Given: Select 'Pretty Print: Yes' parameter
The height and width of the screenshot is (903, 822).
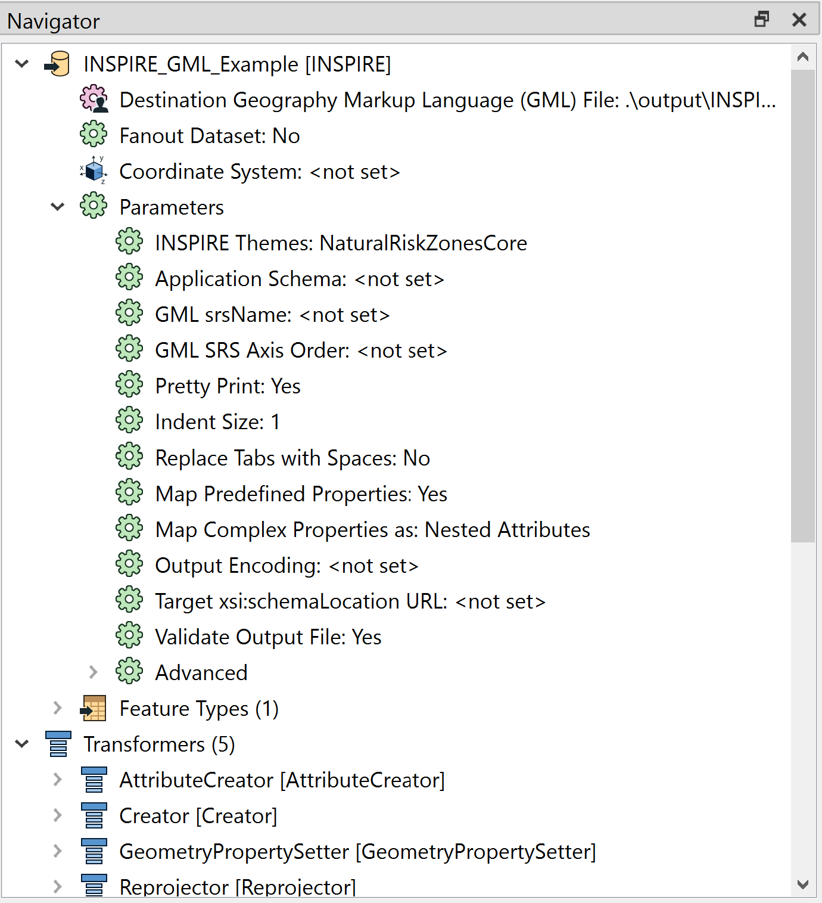Looking at the screenshot, I should [228, 386].
